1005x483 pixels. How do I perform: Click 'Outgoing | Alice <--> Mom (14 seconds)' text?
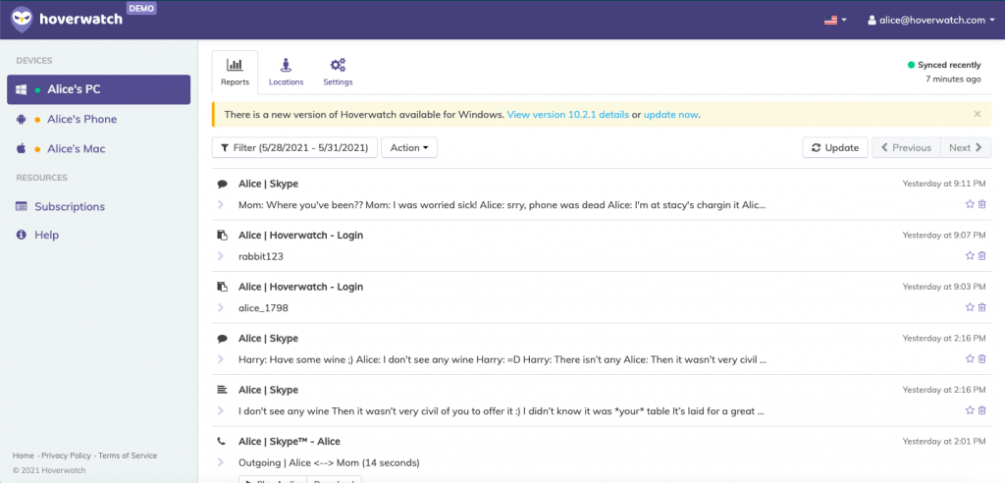pyautogui.click(x=329, y=462)
